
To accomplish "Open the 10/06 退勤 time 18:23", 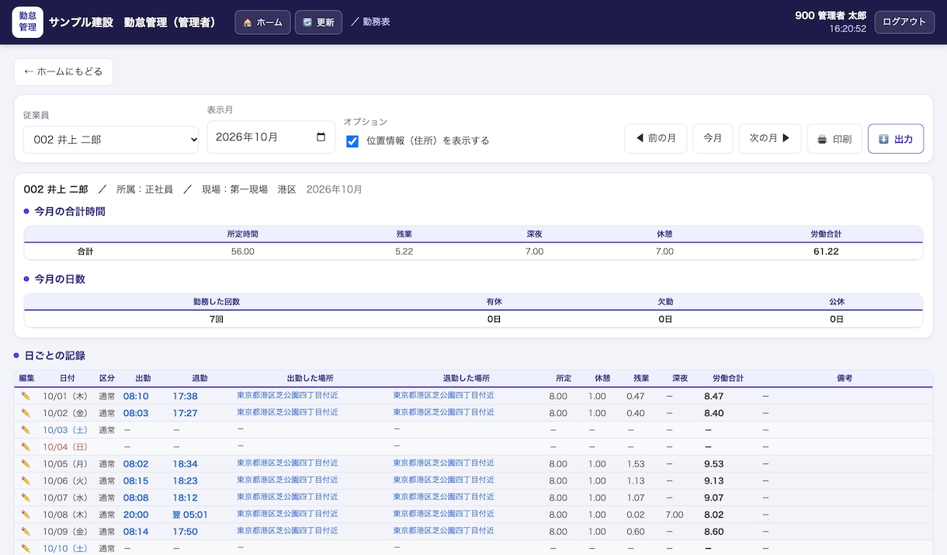I will tap(185, 480).
